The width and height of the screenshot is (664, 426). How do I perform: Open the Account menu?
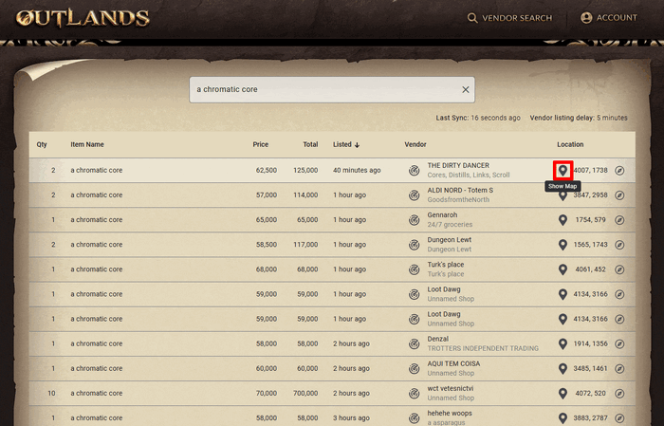[x=608, y=18]
